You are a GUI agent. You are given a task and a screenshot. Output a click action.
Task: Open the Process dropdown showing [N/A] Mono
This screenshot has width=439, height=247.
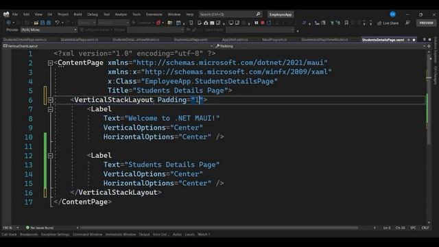(49, 30)
